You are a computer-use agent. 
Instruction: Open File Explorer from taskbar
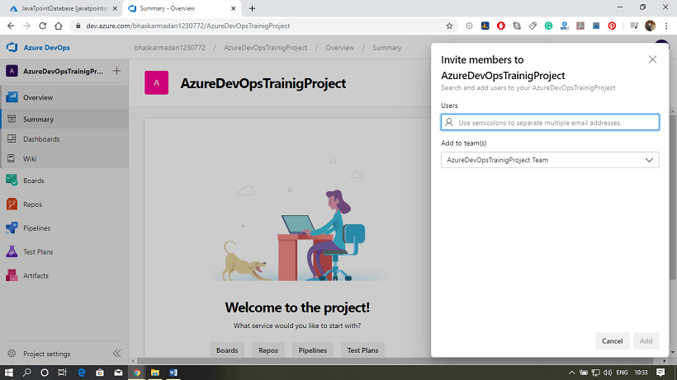coord(154,373)
